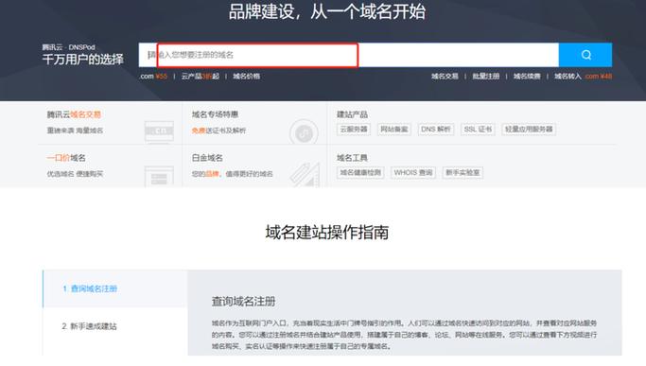Click the 腾讯云域名交易 card icon
The image size is (646, 366).
pyautogui.click(x=159, y=131)
